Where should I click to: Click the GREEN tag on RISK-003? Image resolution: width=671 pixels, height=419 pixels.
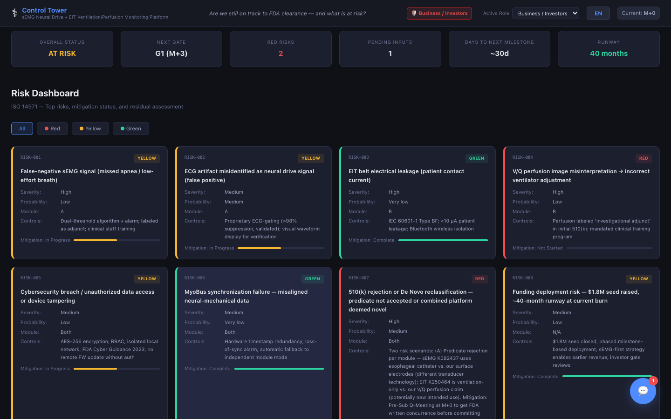476,158
